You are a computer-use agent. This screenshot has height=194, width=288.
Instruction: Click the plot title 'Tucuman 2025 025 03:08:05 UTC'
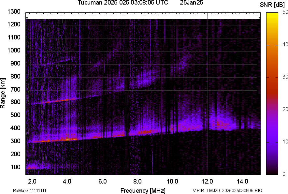[123, 3]
